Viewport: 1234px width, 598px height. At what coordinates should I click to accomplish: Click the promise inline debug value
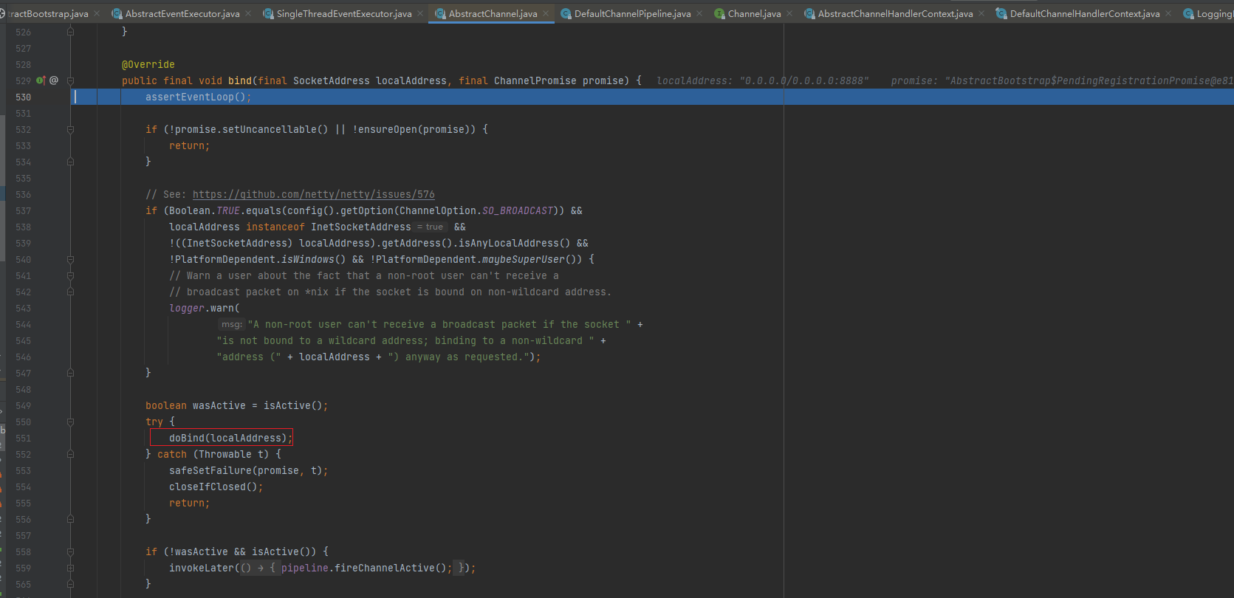tap(1062, 80)
